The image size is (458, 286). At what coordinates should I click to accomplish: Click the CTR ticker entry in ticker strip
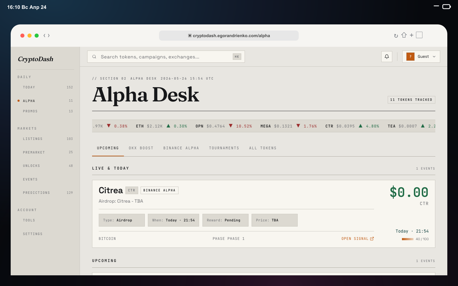352,126
